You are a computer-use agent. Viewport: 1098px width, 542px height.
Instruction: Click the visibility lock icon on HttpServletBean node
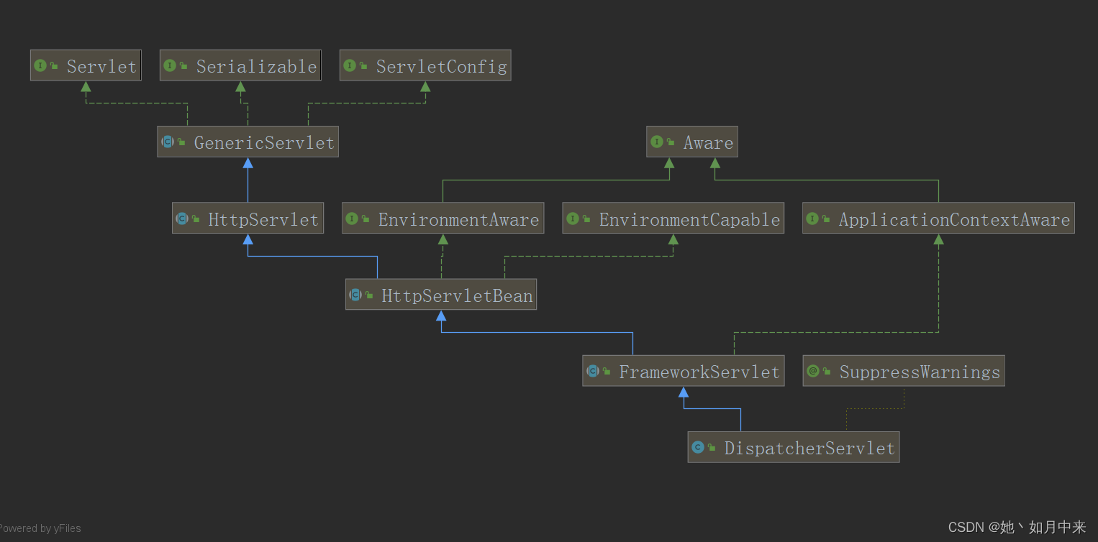[x=369, y=295]
